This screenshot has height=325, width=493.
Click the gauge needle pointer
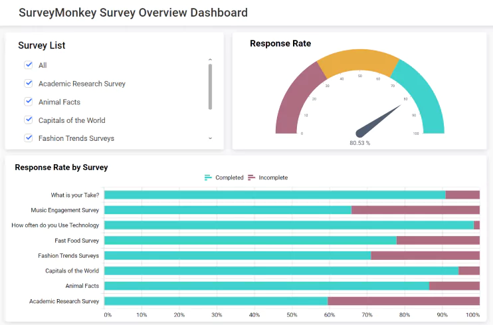380,119
